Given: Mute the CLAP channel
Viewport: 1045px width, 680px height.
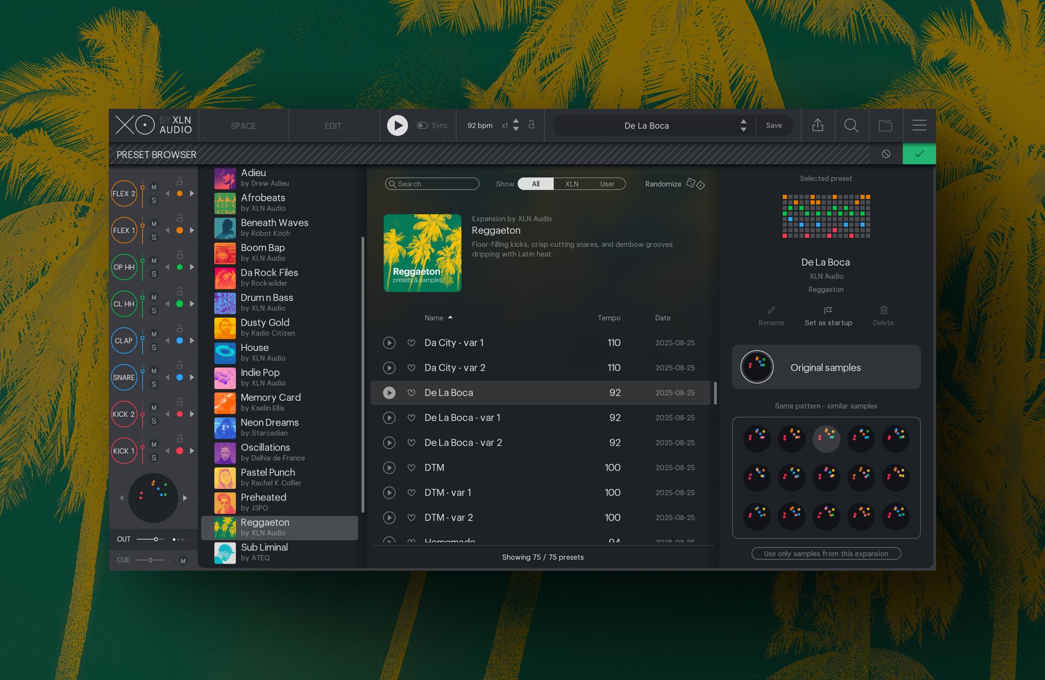Looking at the screenshot, I should pyautogui.click(x=154, y=334).
